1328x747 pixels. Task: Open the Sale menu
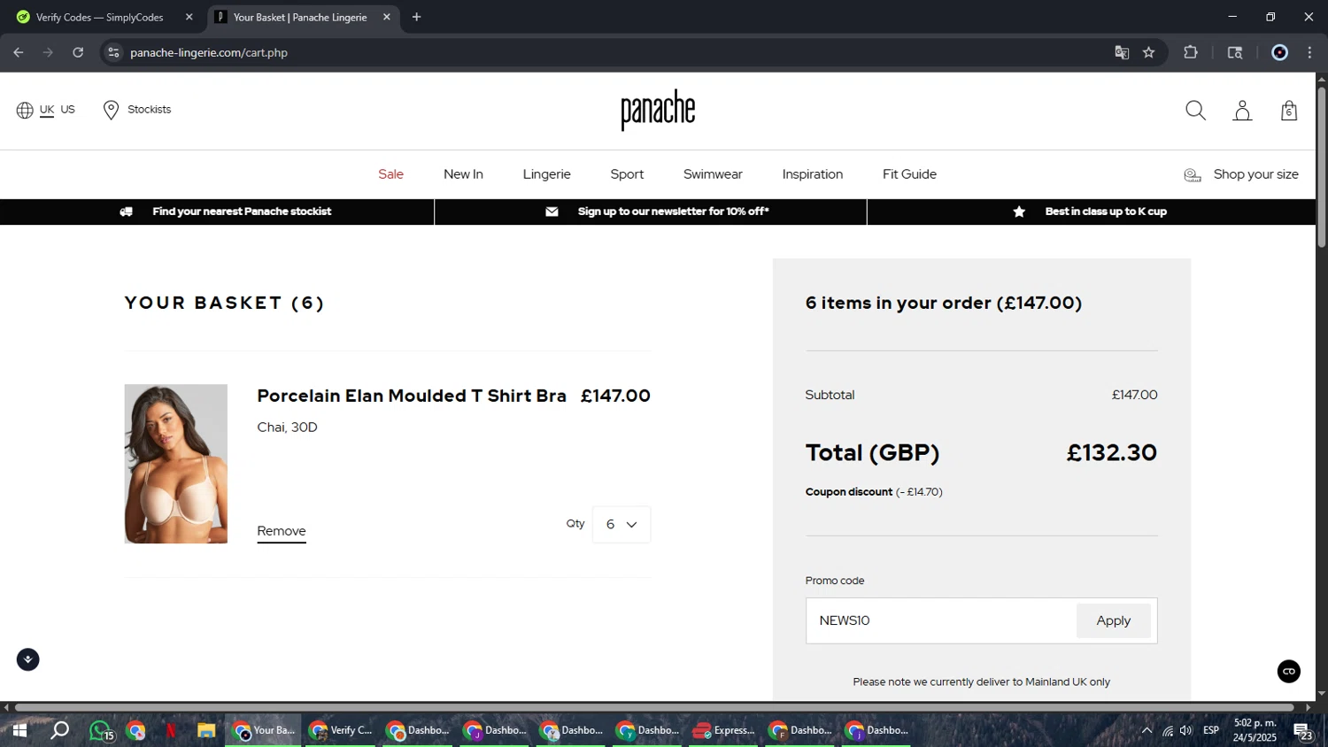(390, 174)
